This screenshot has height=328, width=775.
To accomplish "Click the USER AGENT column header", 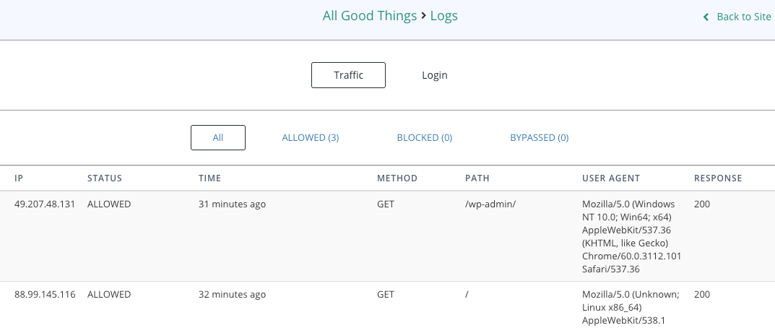I will pos(611,178).
